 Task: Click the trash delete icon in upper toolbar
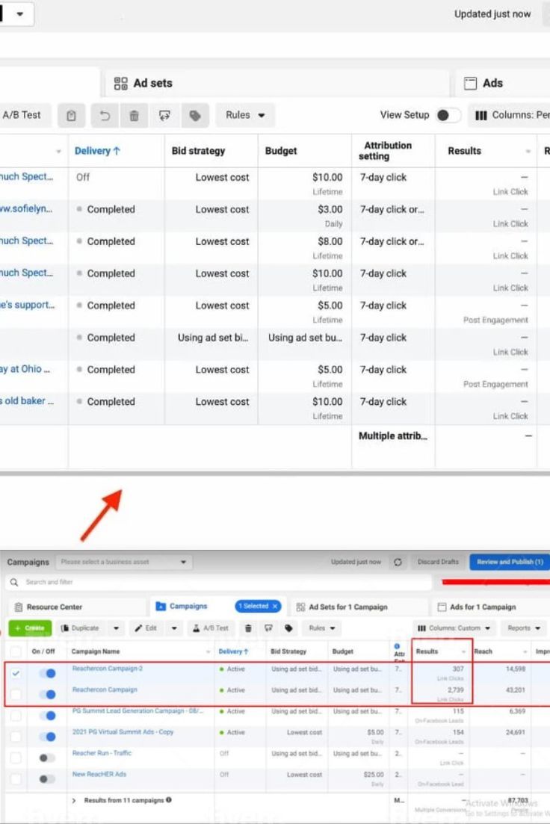(x=135, y=116)
